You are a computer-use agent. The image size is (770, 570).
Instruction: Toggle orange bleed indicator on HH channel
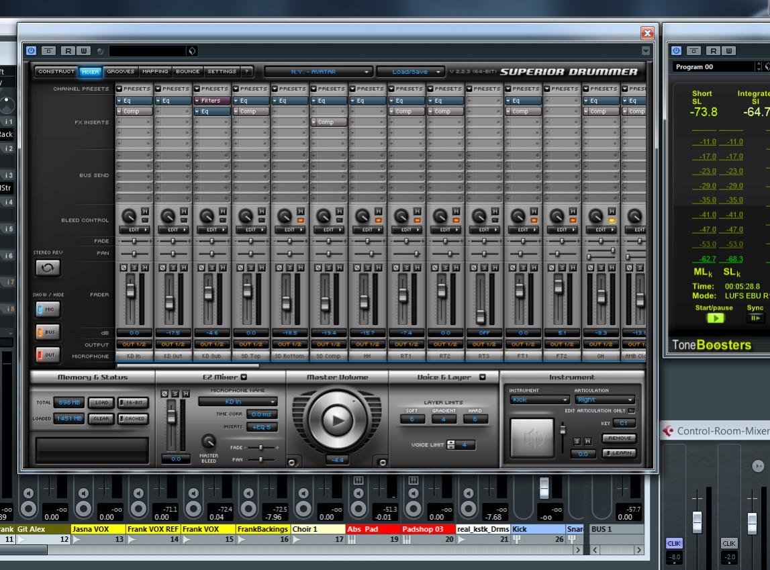[x=378, y=220]
